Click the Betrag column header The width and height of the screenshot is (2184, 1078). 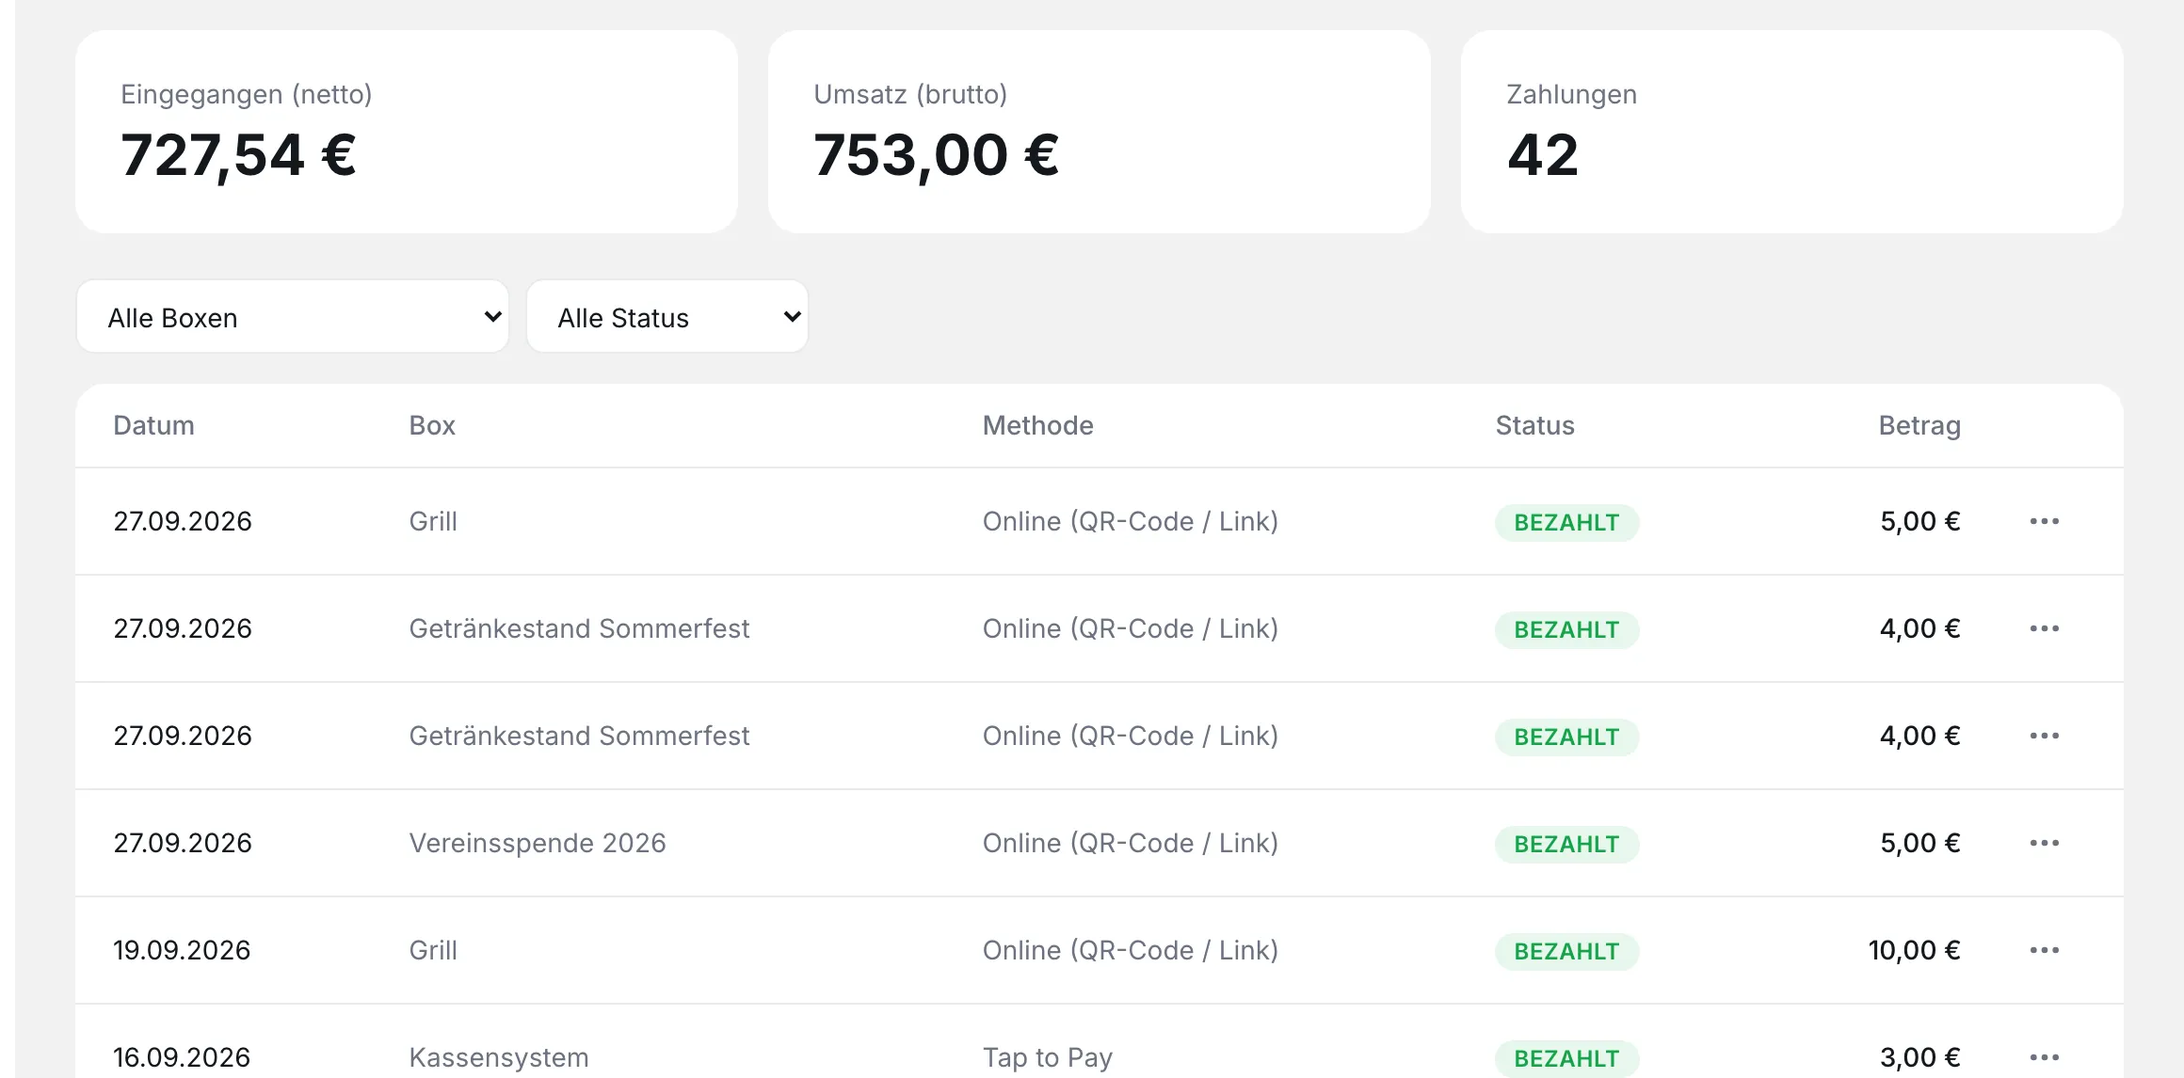(1919, 425)
